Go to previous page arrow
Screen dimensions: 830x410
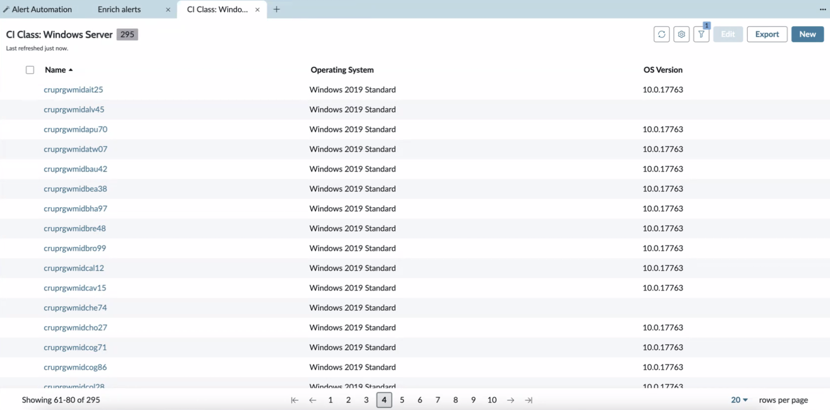click(x=312, y=400)
